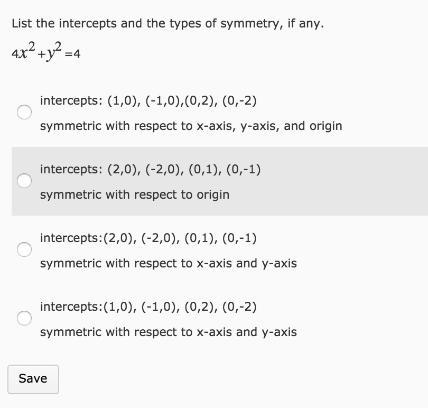The width and height of the screenshot is (428, 408).
Task: Click the shaded second answer block
Action: click(211, 181)
